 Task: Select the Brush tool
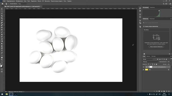pos(2,32)
